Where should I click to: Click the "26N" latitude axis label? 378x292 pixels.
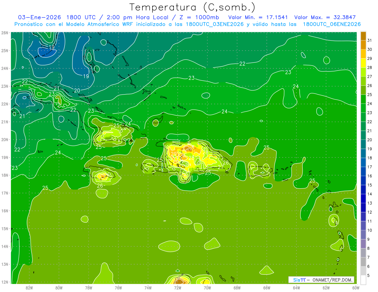[4, 33]
